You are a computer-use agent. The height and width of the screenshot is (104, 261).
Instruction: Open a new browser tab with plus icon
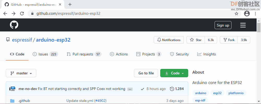pyautogui.click(x=70, y=4)
